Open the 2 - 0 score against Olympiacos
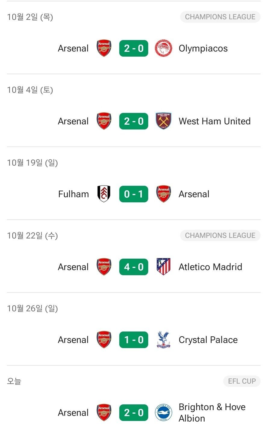The width and height of the screenshot is (269, 436). pos(134,48)
